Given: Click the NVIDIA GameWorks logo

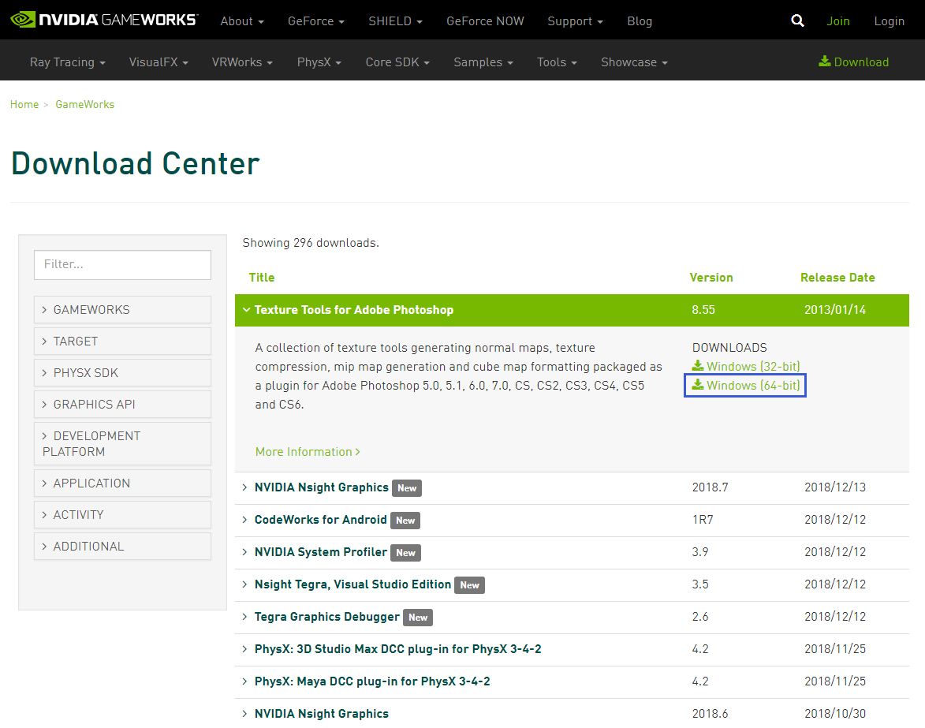Looking at the screenshot, I should 104,20.
